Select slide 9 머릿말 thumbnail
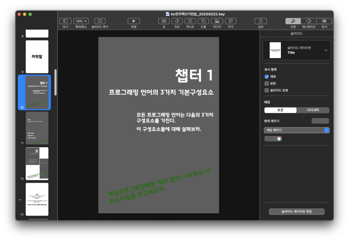This screenshot has width=349, height=241. [37, 56]
